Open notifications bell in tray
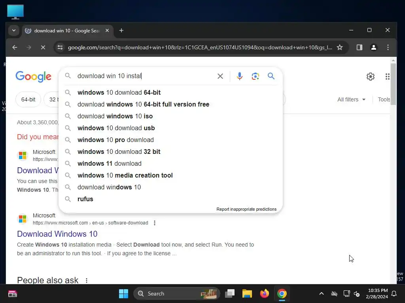This screenshot has height=303, width=405. [394, 294]
